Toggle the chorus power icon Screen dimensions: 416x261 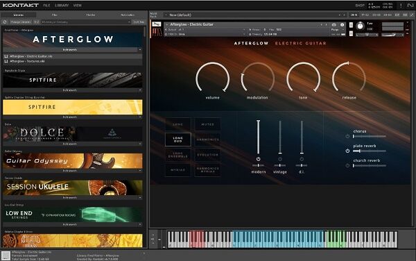tap(347, 136)
